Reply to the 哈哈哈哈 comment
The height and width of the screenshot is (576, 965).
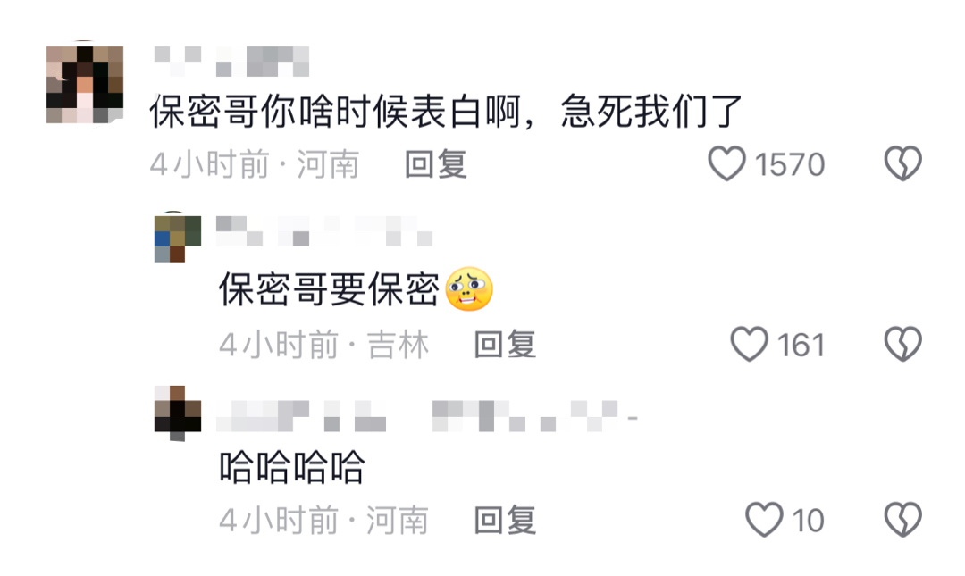pyautogui.click(x=505, y=521)
